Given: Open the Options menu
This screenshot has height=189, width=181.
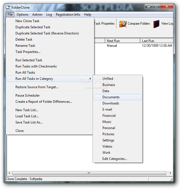Looking at the screenshot, I should 22,15.
